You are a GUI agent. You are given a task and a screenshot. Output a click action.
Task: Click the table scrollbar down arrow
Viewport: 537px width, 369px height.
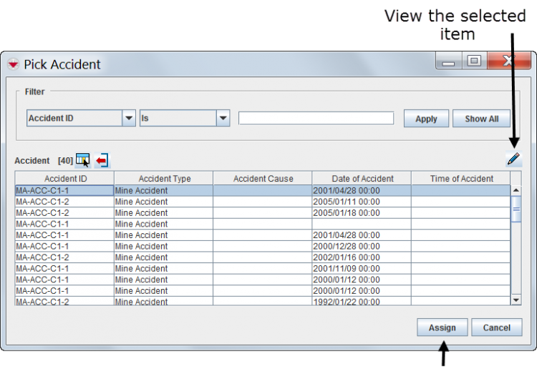[x=516, y=300]
